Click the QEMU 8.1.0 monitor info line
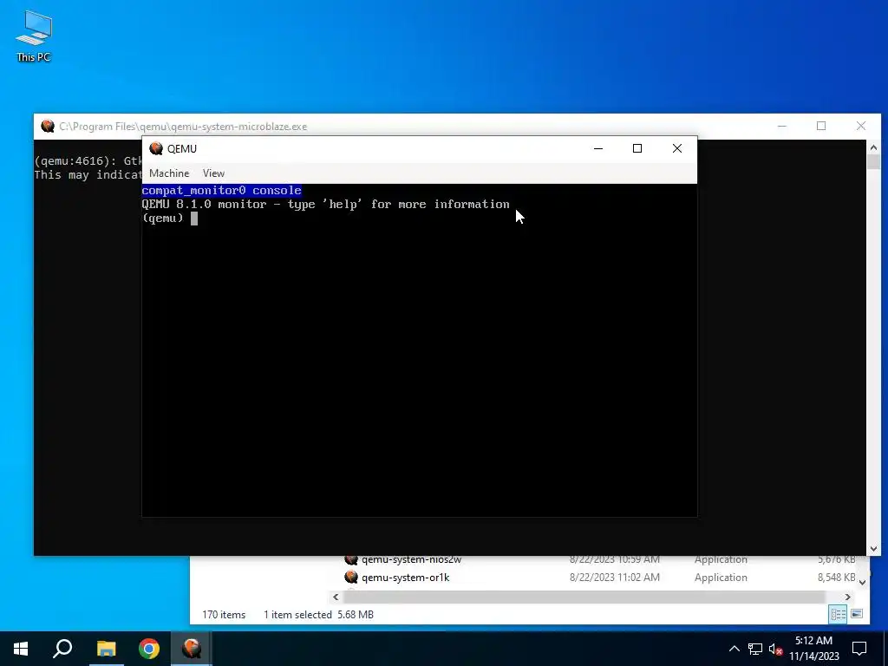 click(326, 205)
